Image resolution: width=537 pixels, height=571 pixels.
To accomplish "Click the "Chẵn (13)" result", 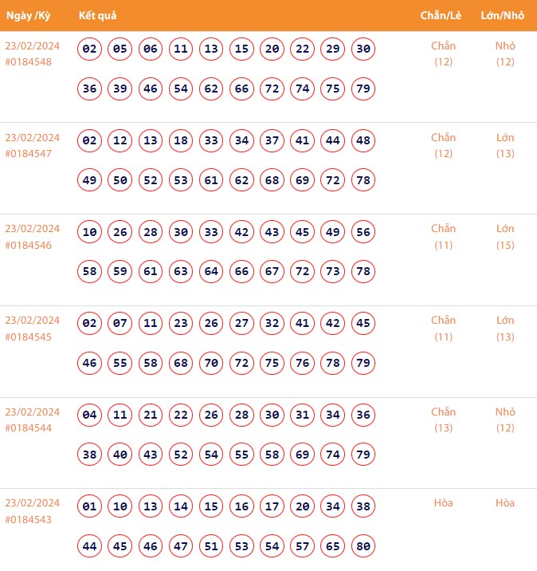I will (x=443, y=419).
